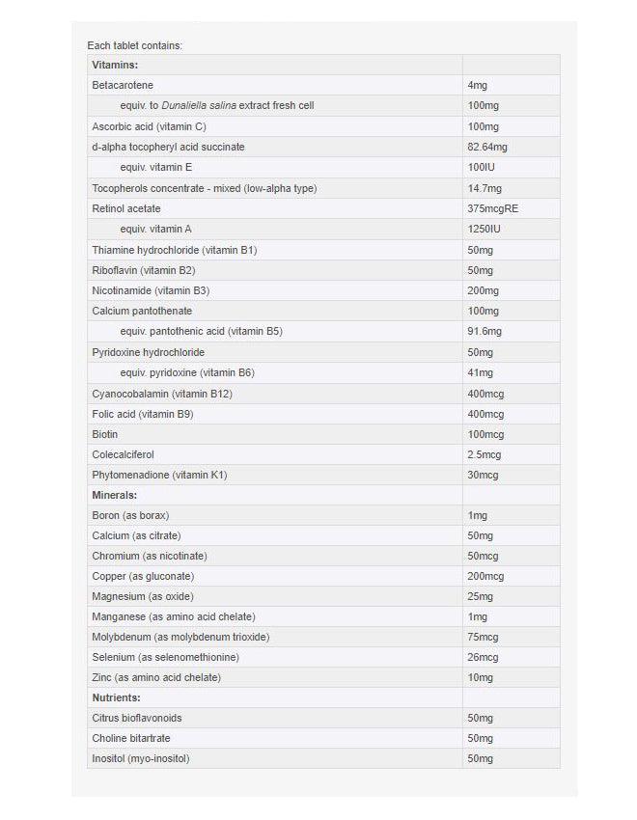Select the Magnesium (as oxide) cell
Image resolution: width=637 pixels, height=820 pixels.
click(139, 596)
